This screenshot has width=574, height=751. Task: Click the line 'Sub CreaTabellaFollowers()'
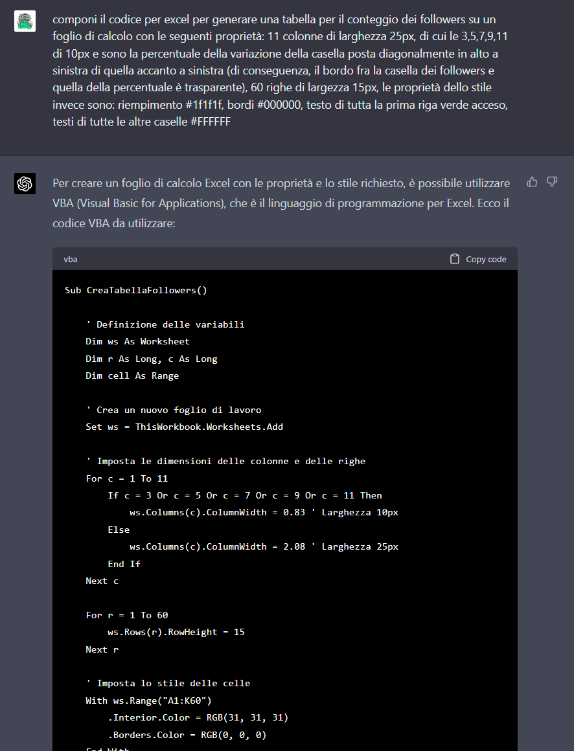(x=136, y=290)
